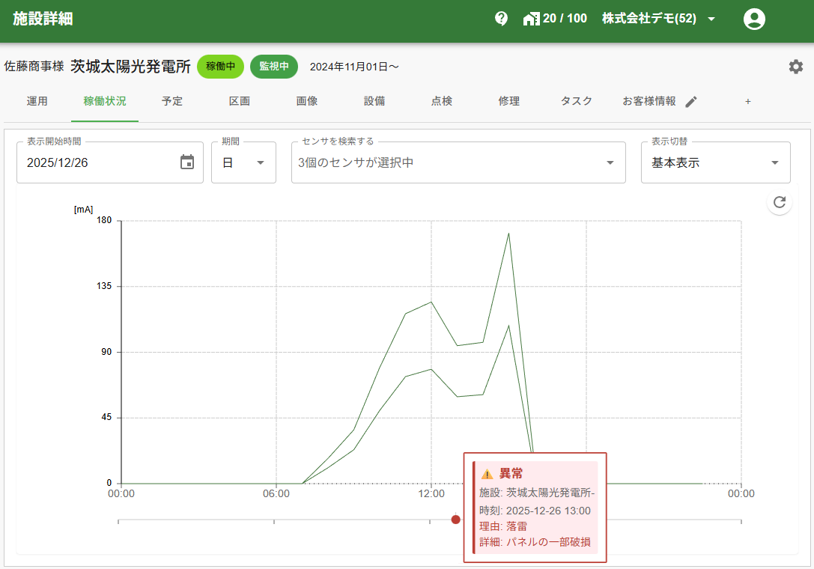Switch to the 運用 tab
The width and height of the screenshot is (814, 569).
37,102
